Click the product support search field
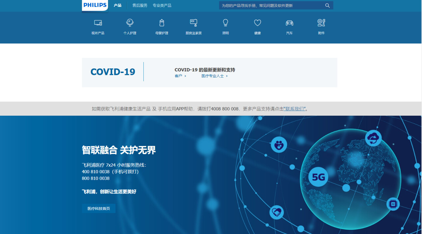422x234 pixels. tap(270, 6)
